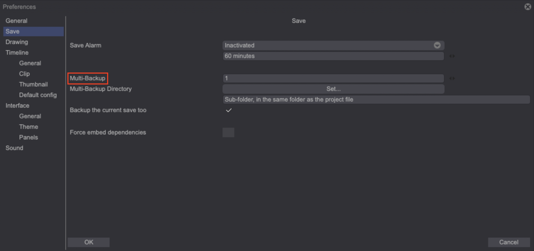Viewport: 534px width, 251px height.
Task: Select Theme under Interface
Action: [29, 127]
